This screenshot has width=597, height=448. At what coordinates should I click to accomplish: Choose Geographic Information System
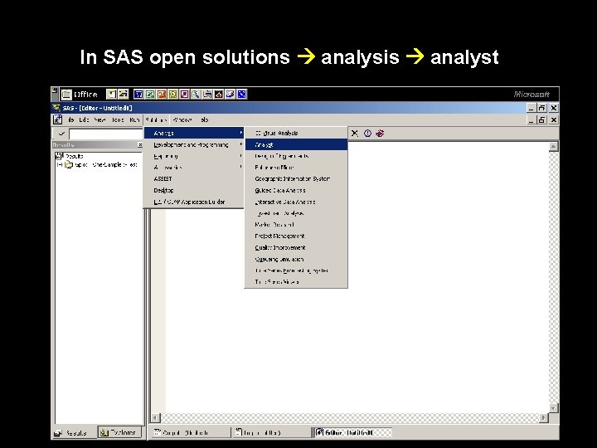click(296, 178)
